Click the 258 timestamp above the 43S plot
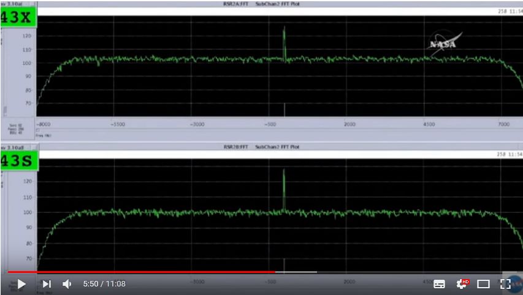 click(x=510, y=154)
